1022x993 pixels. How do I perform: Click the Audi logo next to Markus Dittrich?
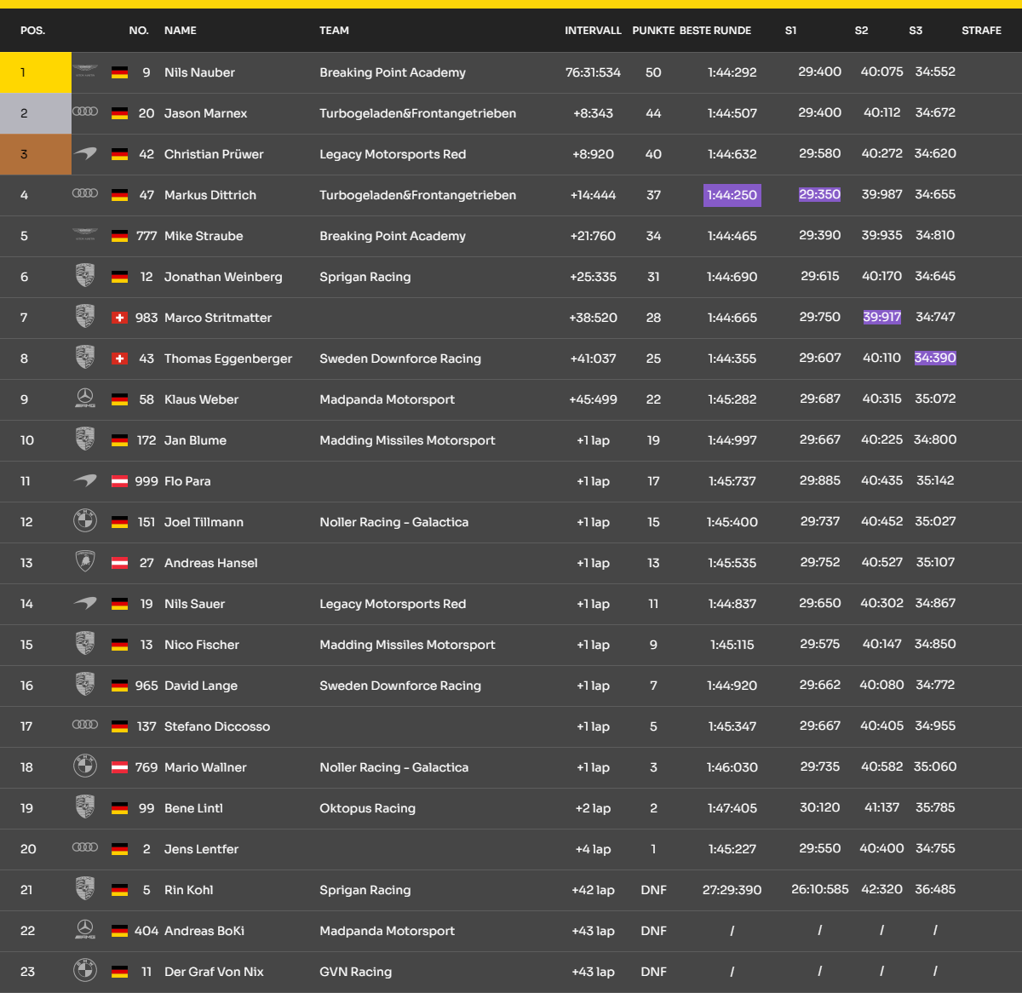[85, 194]
